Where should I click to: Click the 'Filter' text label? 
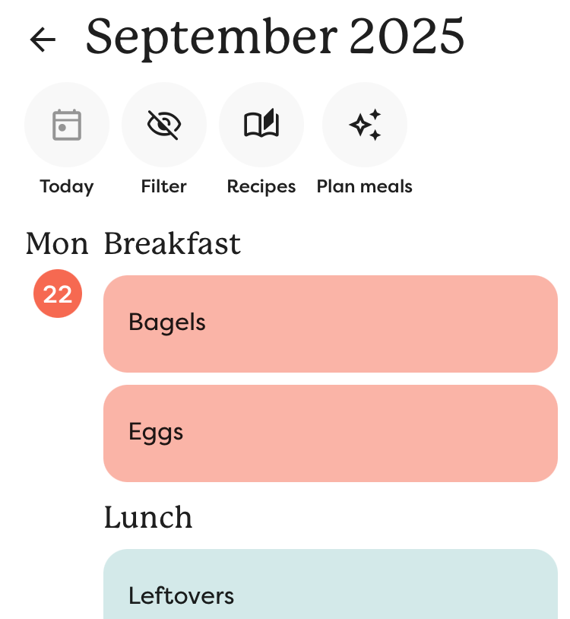164,186
